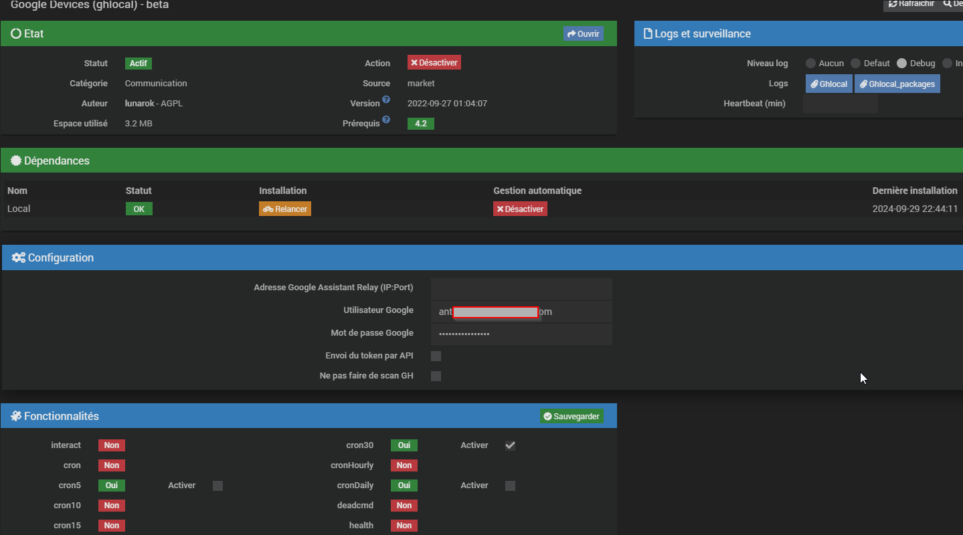Click the Non badge beside cron15

[112, 526]
